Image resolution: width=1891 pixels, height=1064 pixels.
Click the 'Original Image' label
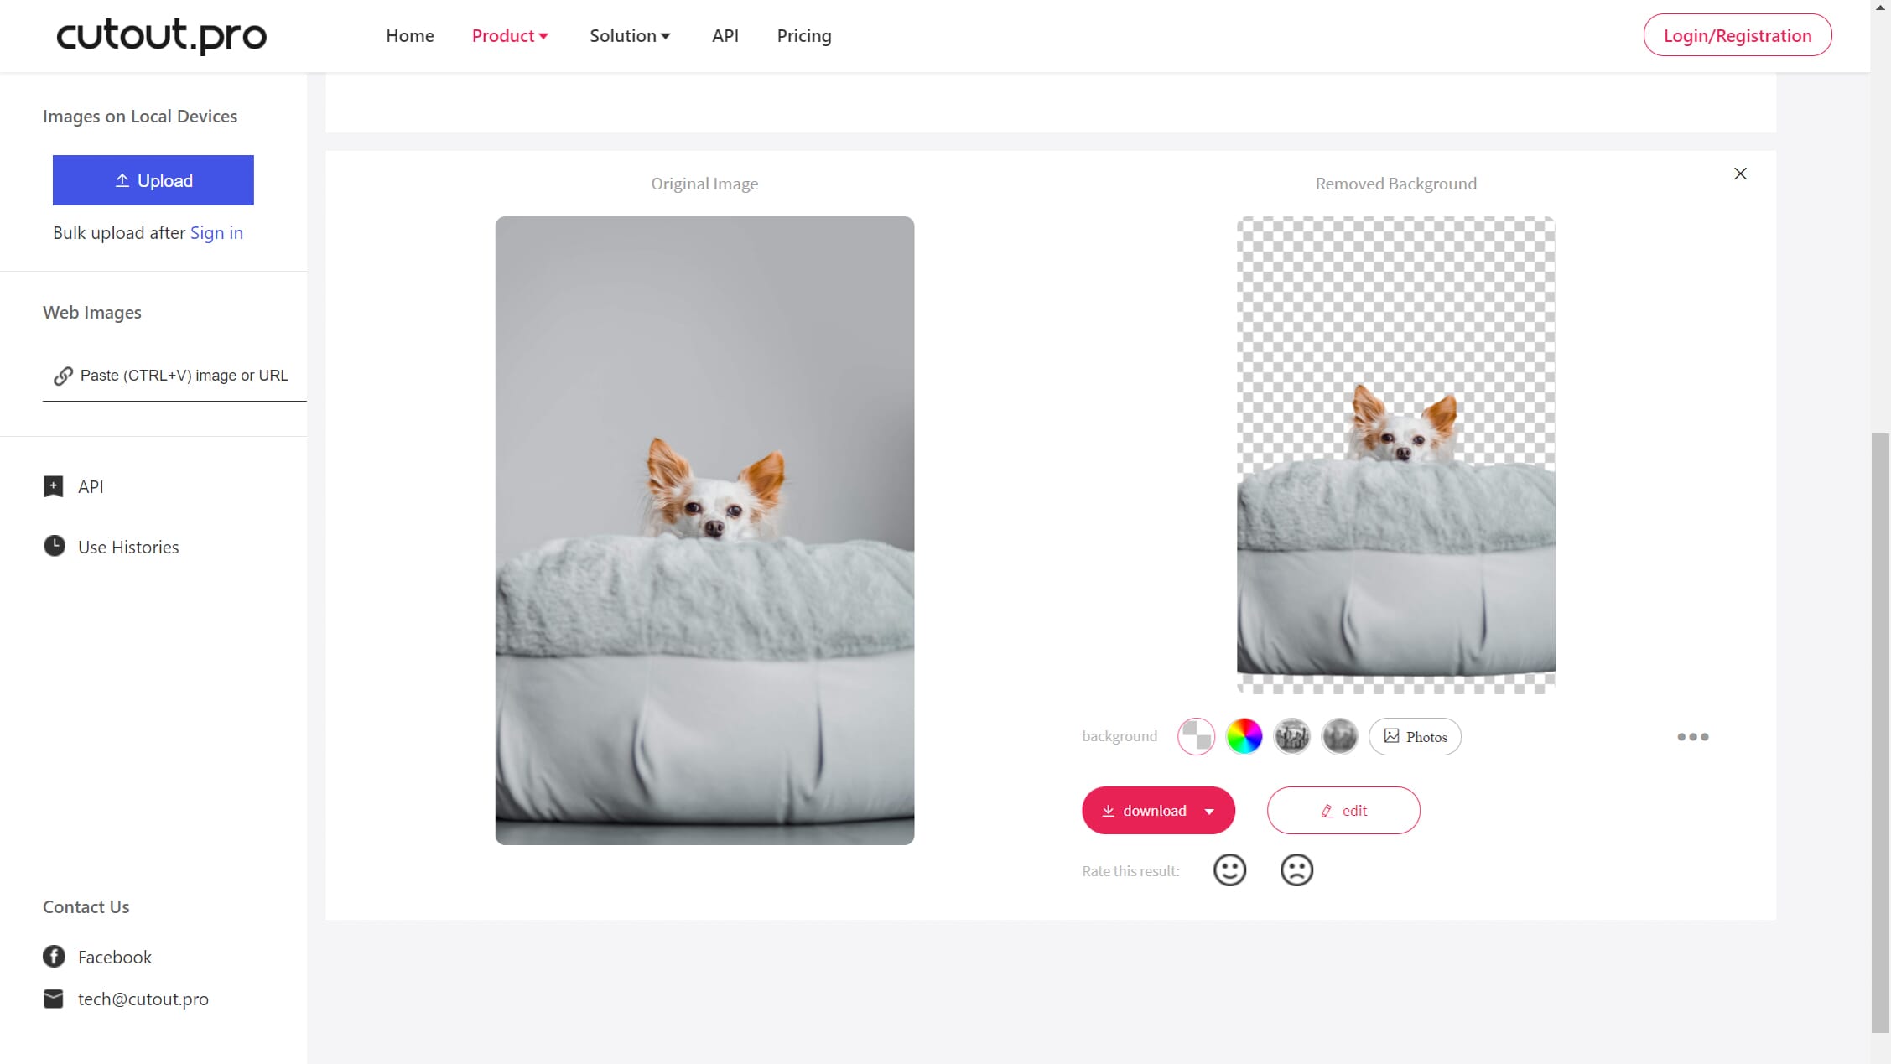pos(704,184)
